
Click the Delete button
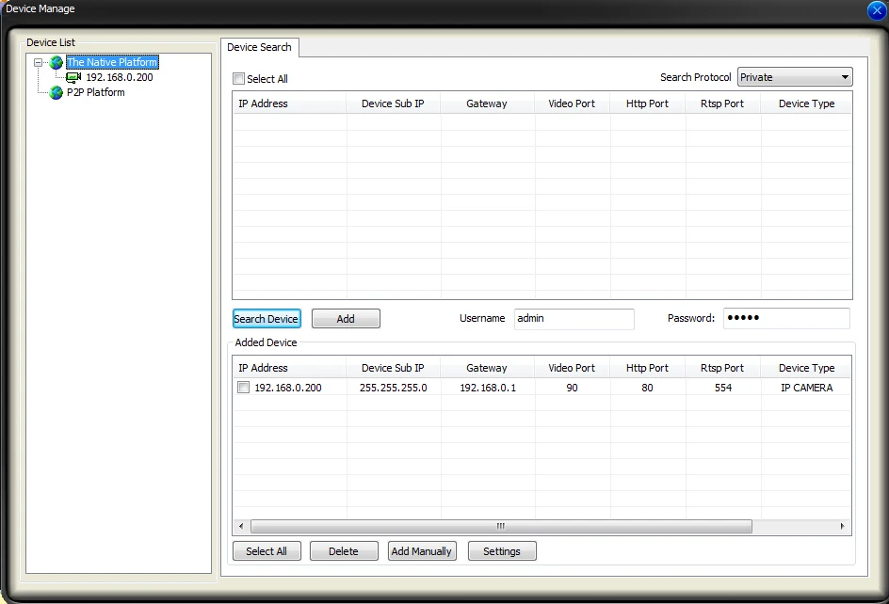(x=344, y=551)
